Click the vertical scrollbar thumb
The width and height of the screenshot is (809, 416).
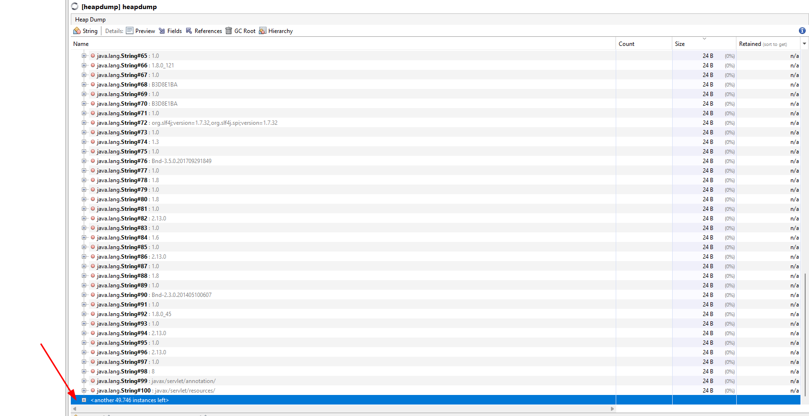[806, 335]
